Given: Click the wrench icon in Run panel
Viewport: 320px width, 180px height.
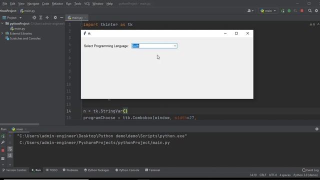Looking at the screenshot, I should pos(3,142).
